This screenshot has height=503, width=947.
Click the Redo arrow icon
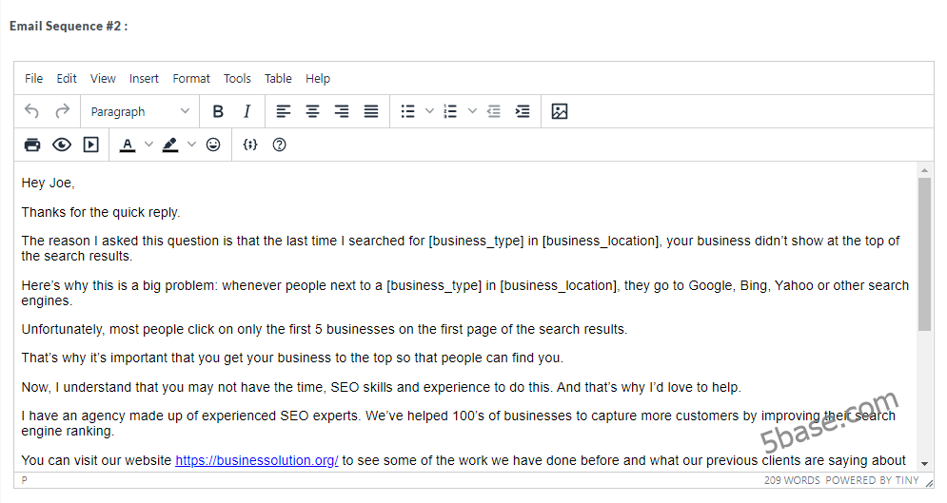[x=62, y=111]
